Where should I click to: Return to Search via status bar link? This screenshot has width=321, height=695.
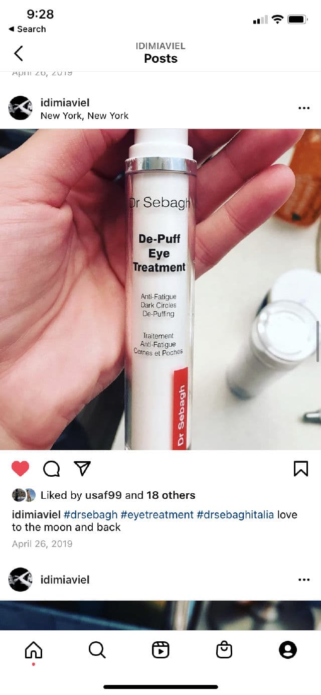[27, 29]
